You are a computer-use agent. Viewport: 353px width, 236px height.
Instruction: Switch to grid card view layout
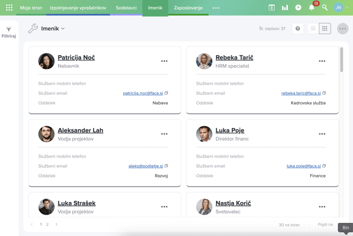(325, 29)
